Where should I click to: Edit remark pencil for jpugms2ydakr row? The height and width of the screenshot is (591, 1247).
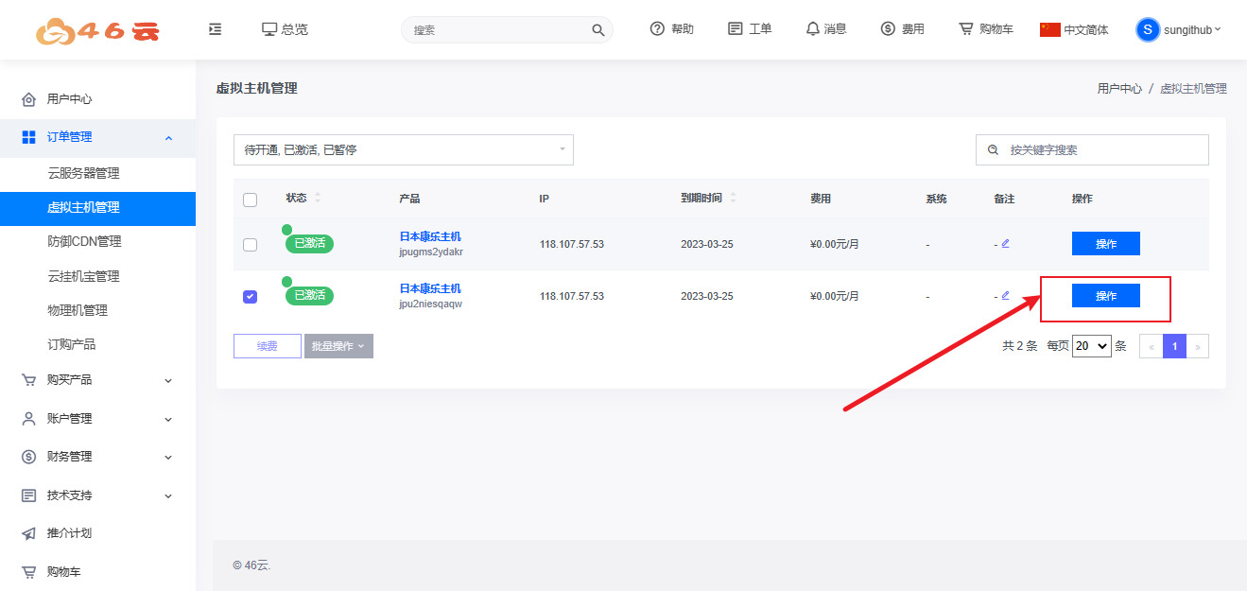point(1005,244)
